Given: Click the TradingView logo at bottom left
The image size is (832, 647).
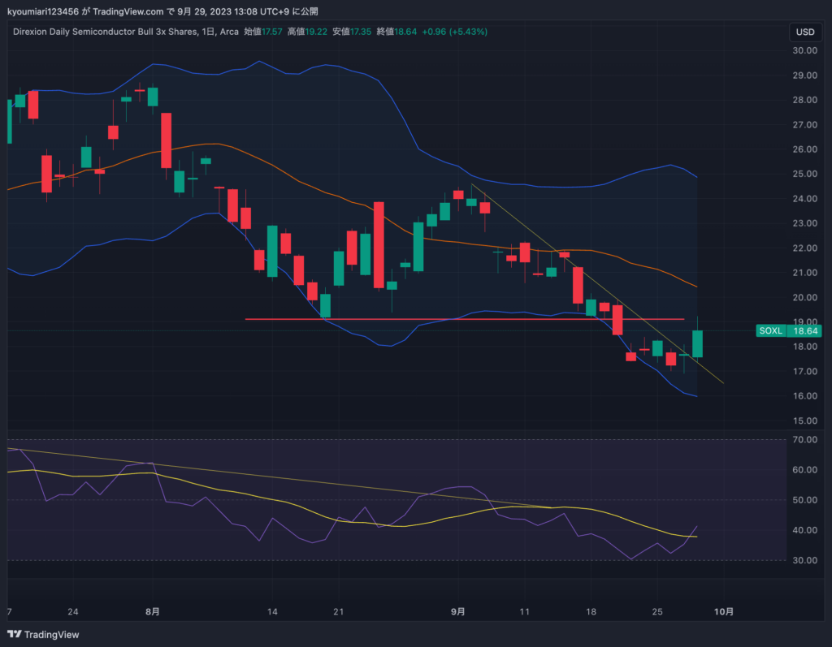Looking at the screenshot, I should [x=43, y=635].
